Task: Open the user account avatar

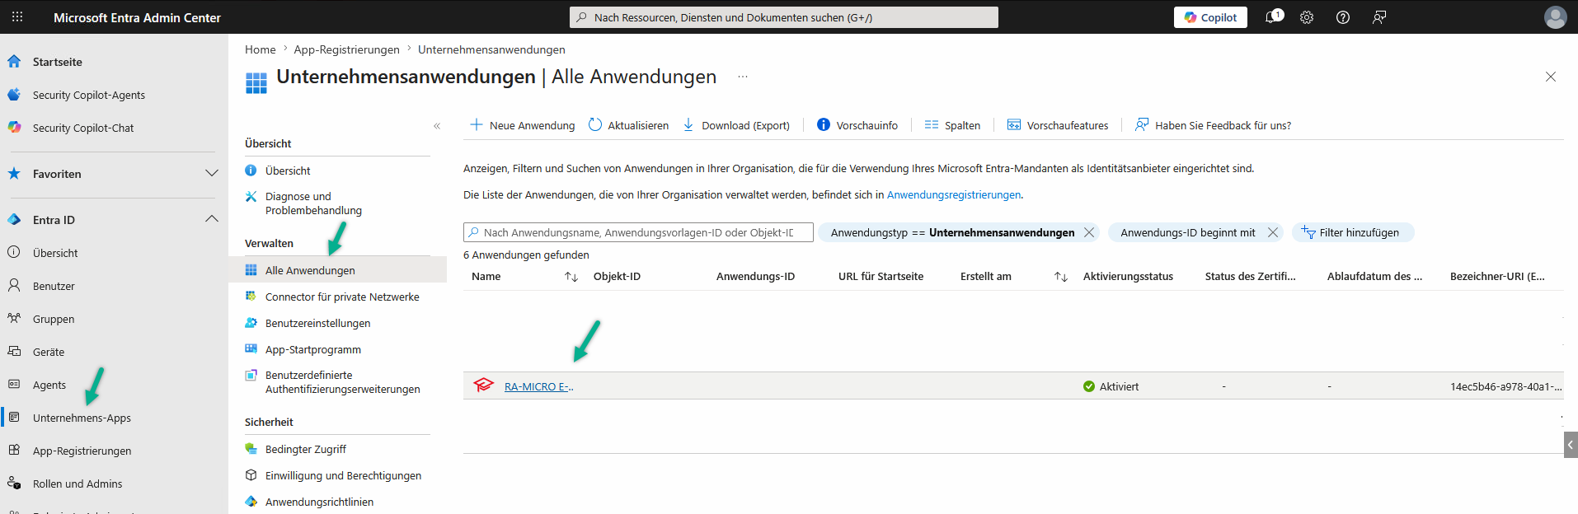Action: [x=1555, y=17]
